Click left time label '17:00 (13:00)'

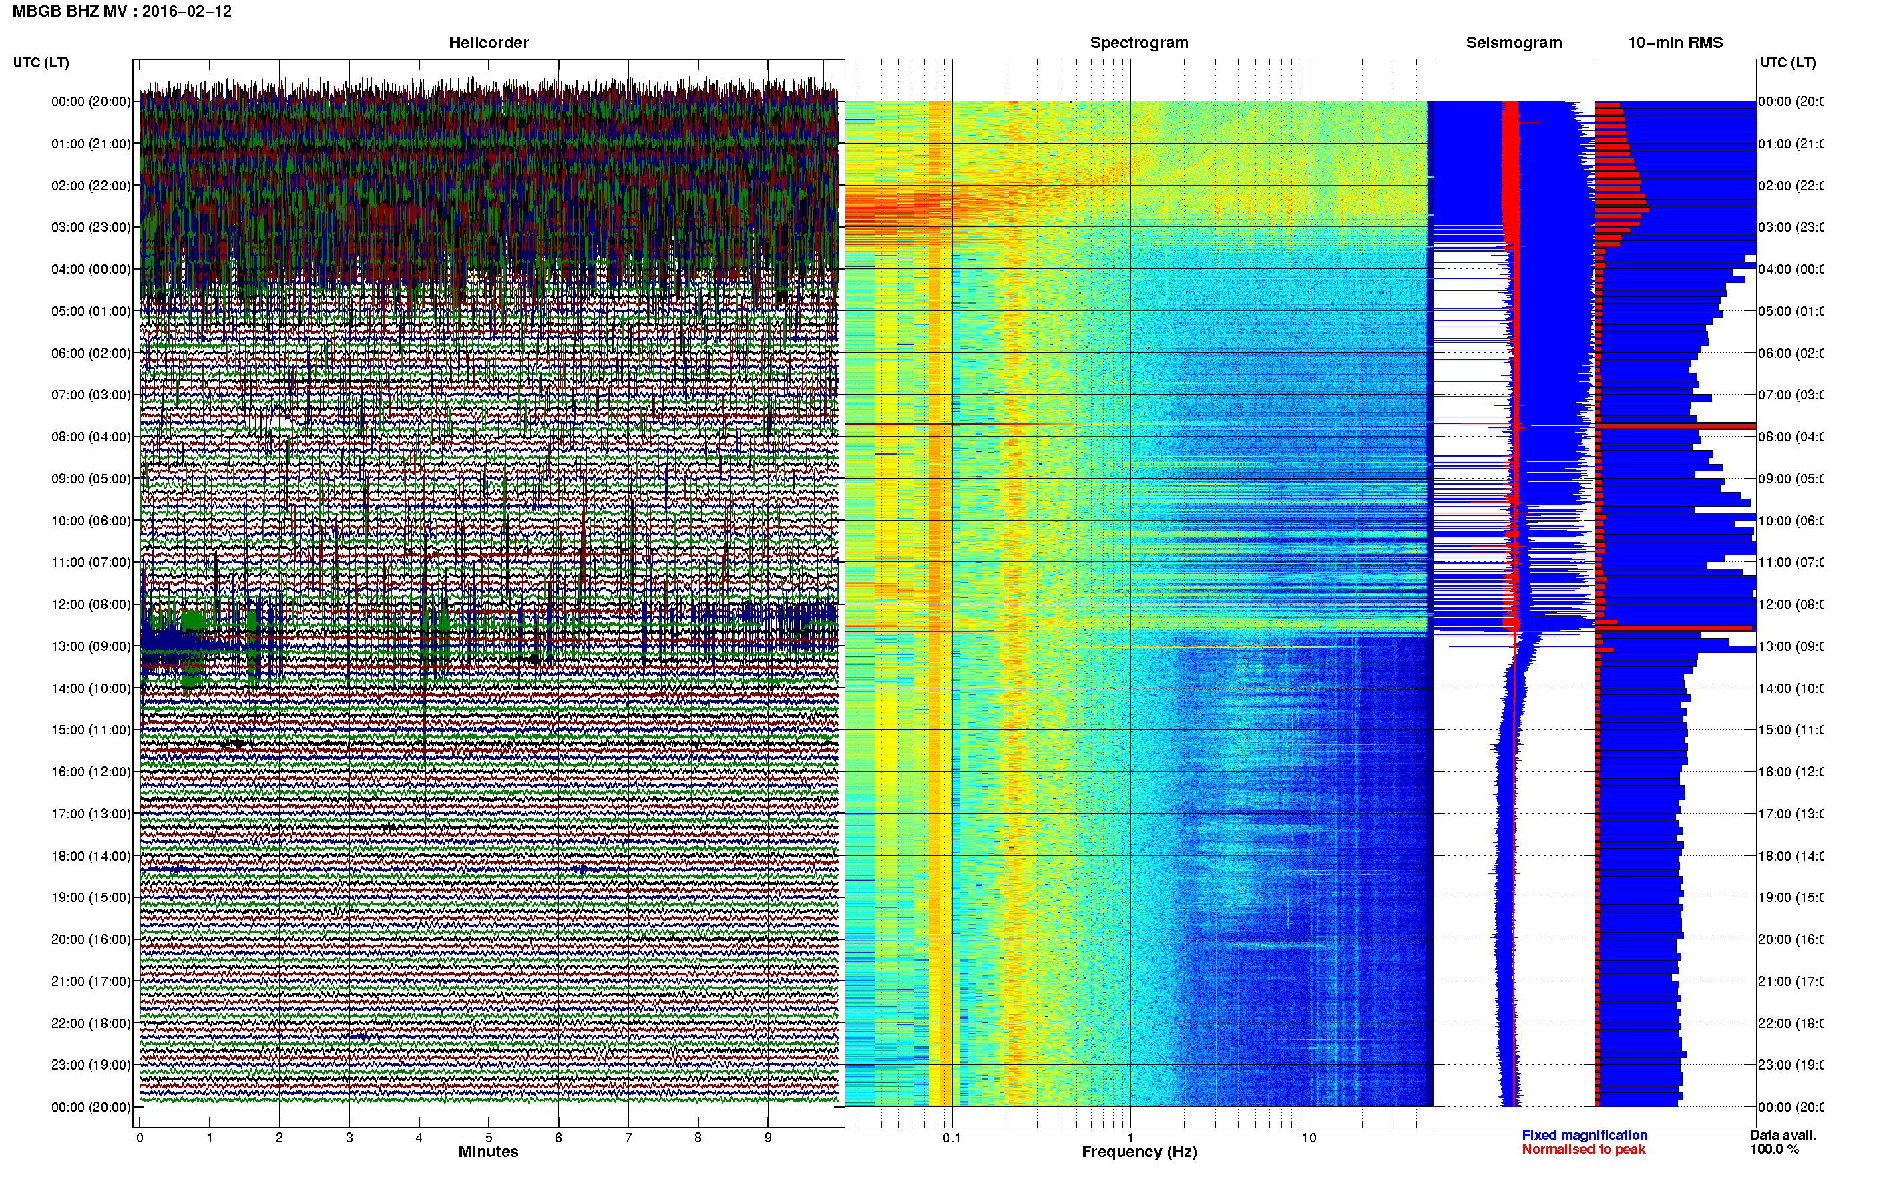pyautogui.click(x=91, y=814)
